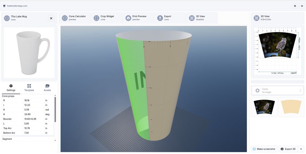Close the 17oz Latte Mug panel
306x154 pixels.
click(51, 18)
